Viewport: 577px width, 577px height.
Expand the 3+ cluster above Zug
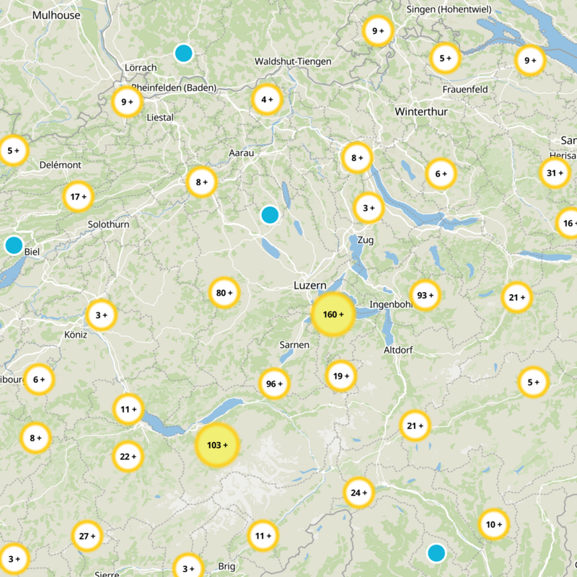(368, 208)
